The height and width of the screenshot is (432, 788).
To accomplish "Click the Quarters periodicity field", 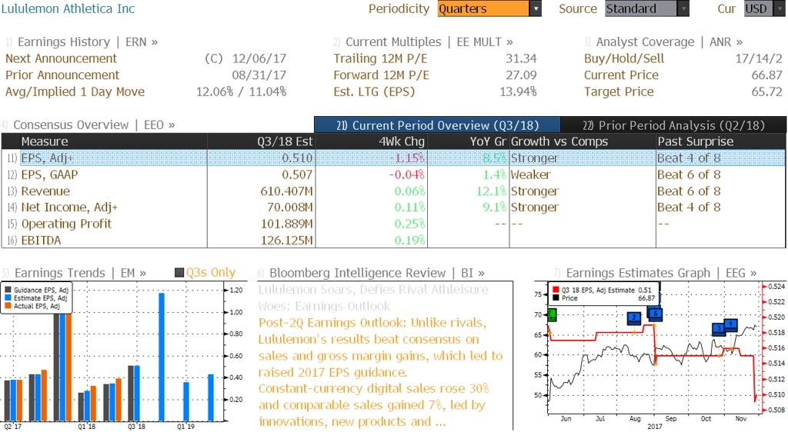I will (x=483, y=8).
